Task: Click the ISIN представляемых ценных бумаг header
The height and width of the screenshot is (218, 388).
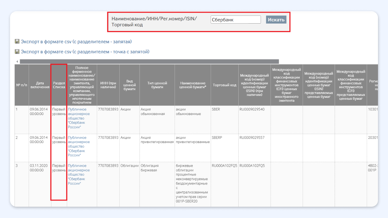Action: click(318, 85)
